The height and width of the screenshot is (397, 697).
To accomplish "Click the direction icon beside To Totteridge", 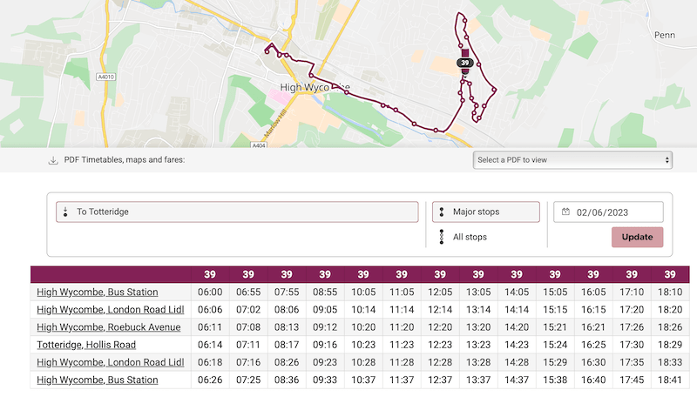I will [66, 212].
